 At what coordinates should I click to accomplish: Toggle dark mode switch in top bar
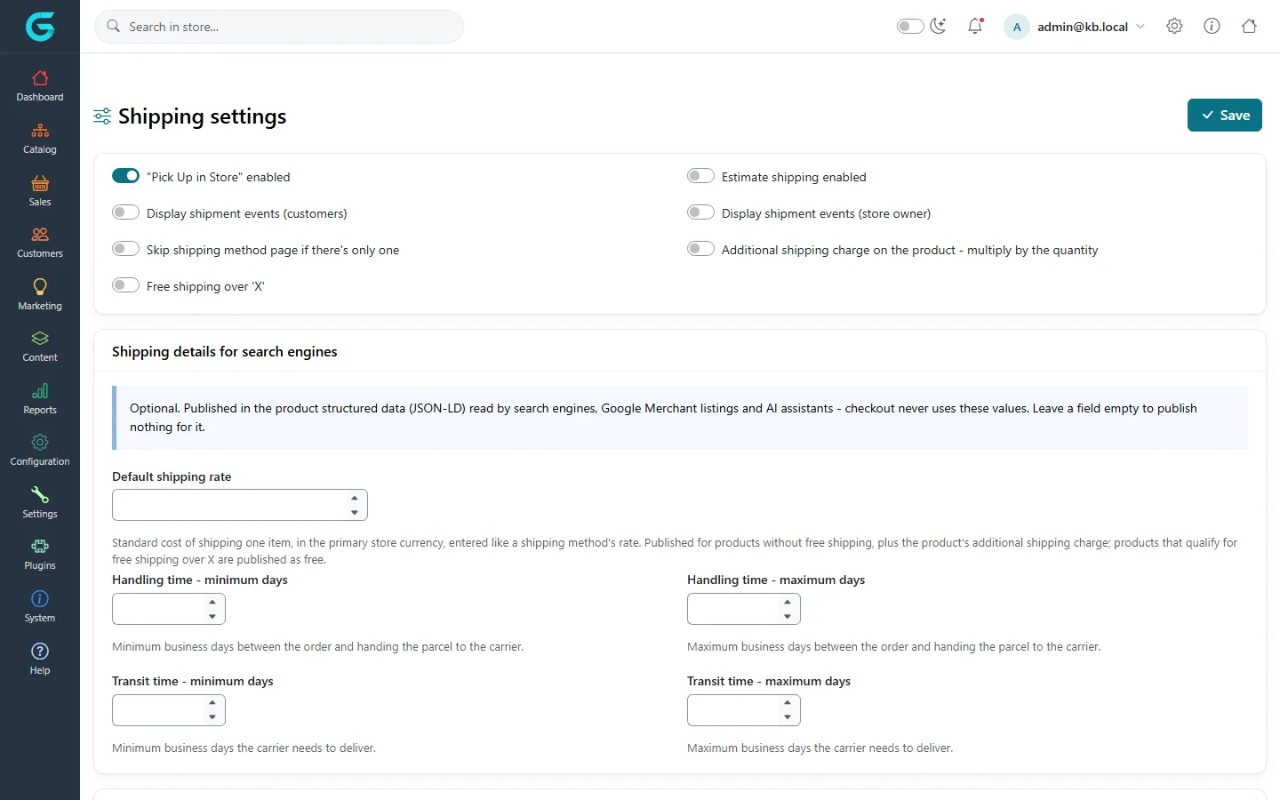910,27
